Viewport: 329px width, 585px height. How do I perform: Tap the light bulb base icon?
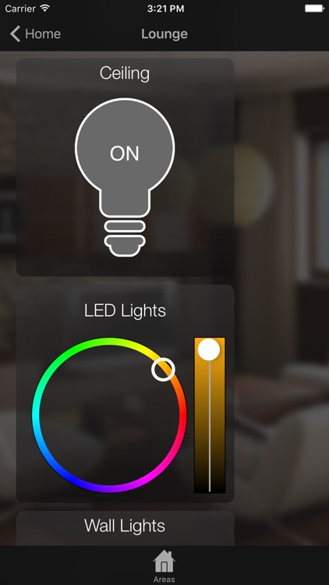pos(125,238)
